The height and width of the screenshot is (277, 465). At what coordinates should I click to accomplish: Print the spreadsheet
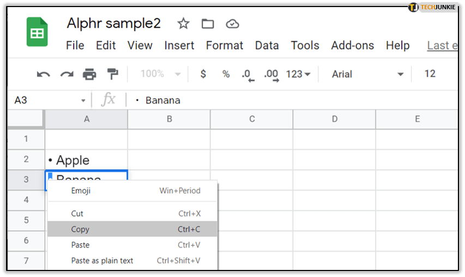(89, 74)
